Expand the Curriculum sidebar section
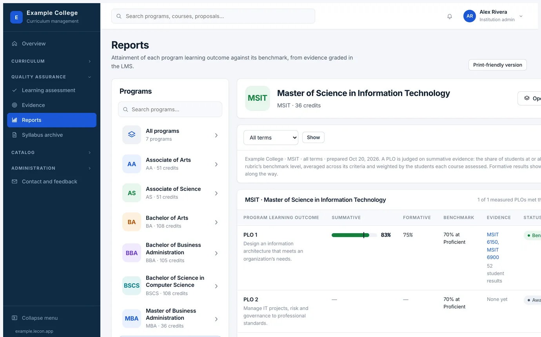The height and width of the screenshot is (337, 541). [x=51, y=61]
